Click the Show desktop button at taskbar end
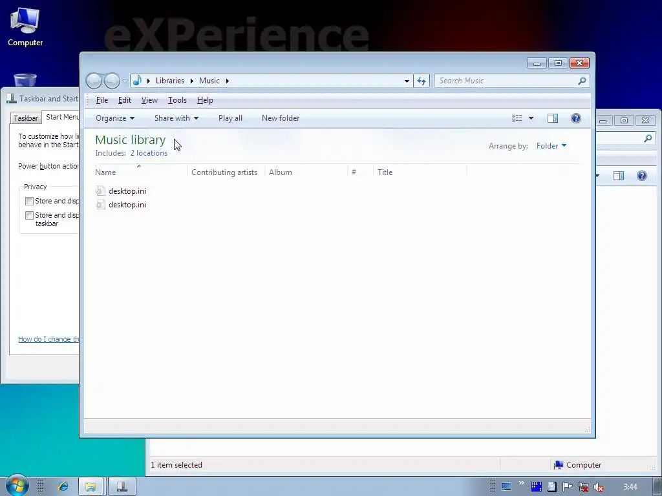Viewport: 662px width, 496px height. tap(657, 487)
